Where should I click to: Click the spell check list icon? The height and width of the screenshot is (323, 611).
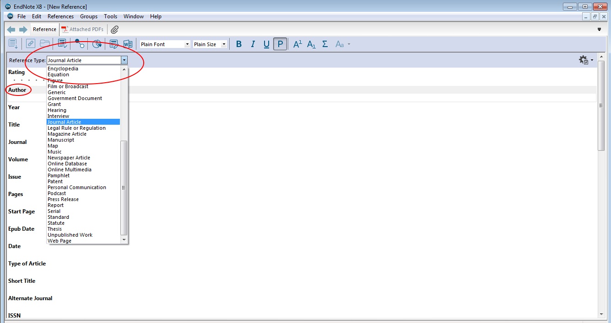click(x=62, y=44)
